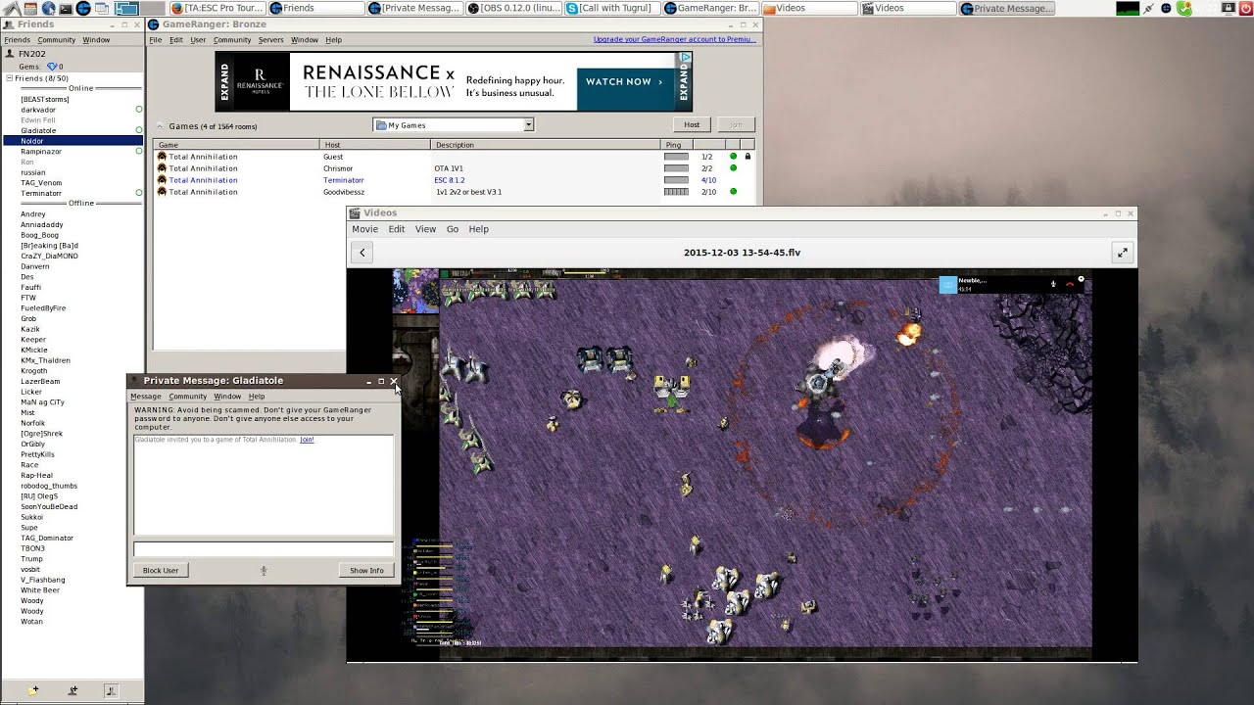Screen dimensions: 1254x705
Task: Select friend Rampinazor in Friends list
Action: 41,152
